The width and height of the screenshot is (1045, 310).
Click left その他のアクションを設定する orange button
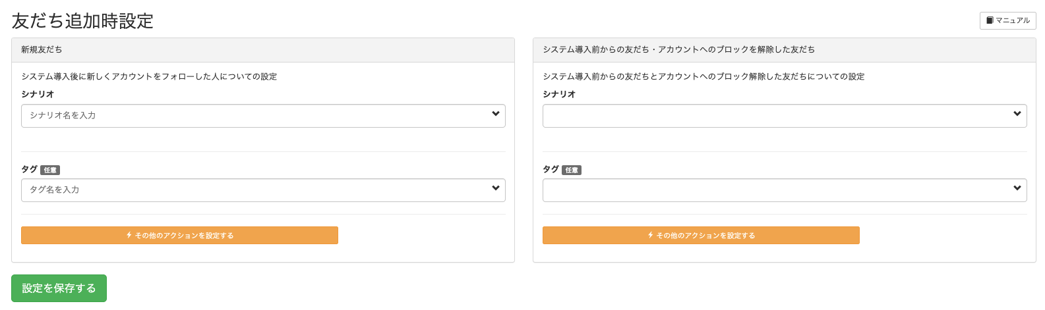point(179,236)
